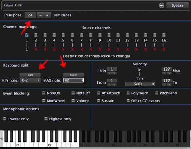Image resolution: width=191 pixels, height=149 pixels.
Task: Enable Highest only monophonic option
Action: 46,119
